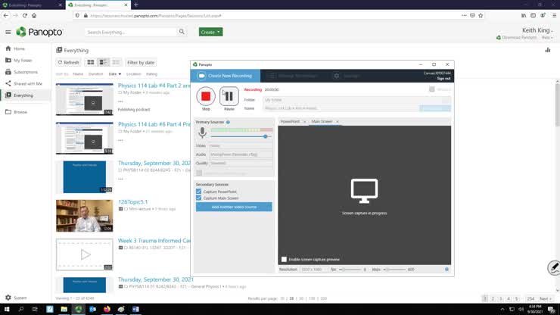Stop the Panopto recording
560x315 pixels.
pyautogui.click(x=205, y=95)
